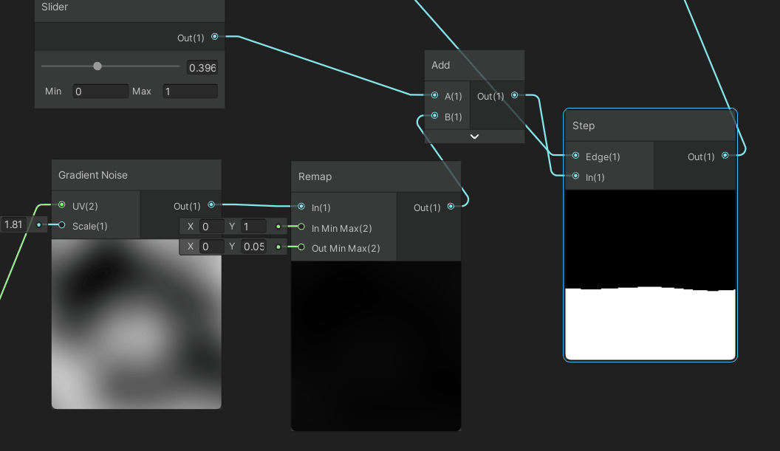Click the slider handle in Slider node
This screenshot has width=780, height=451.
click(x=97, y=66)
